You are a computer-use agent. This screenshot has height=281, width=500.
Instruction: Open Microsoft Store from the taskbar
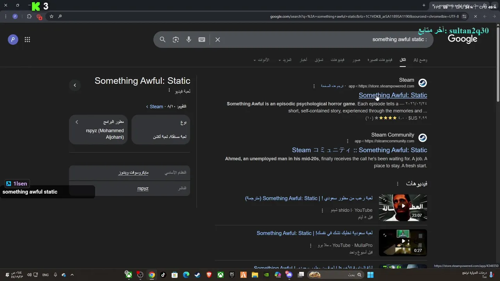click(x=175, y=275)
